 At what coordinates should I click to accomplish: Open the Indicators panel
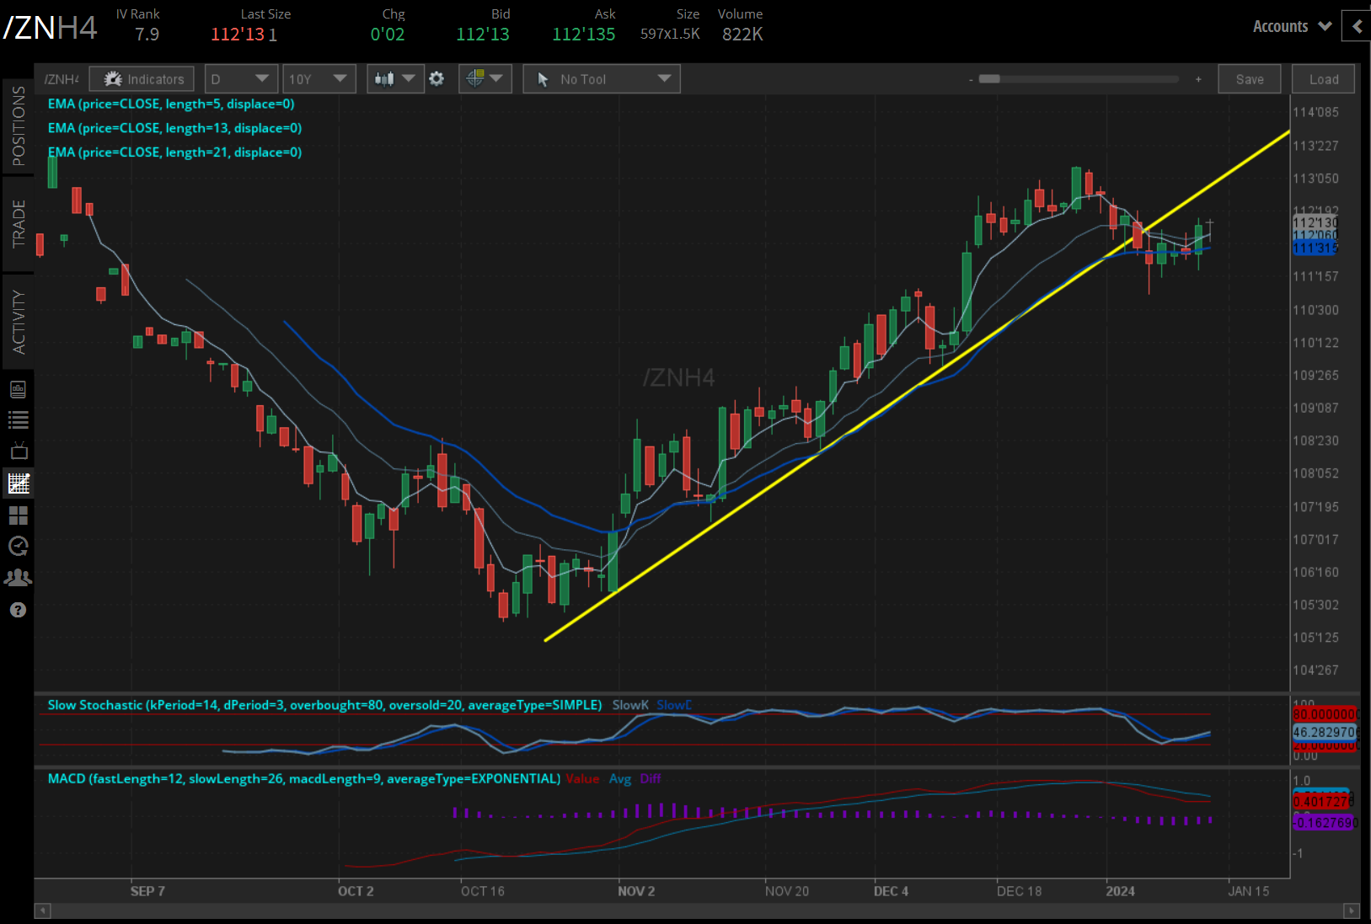point(142,79)
